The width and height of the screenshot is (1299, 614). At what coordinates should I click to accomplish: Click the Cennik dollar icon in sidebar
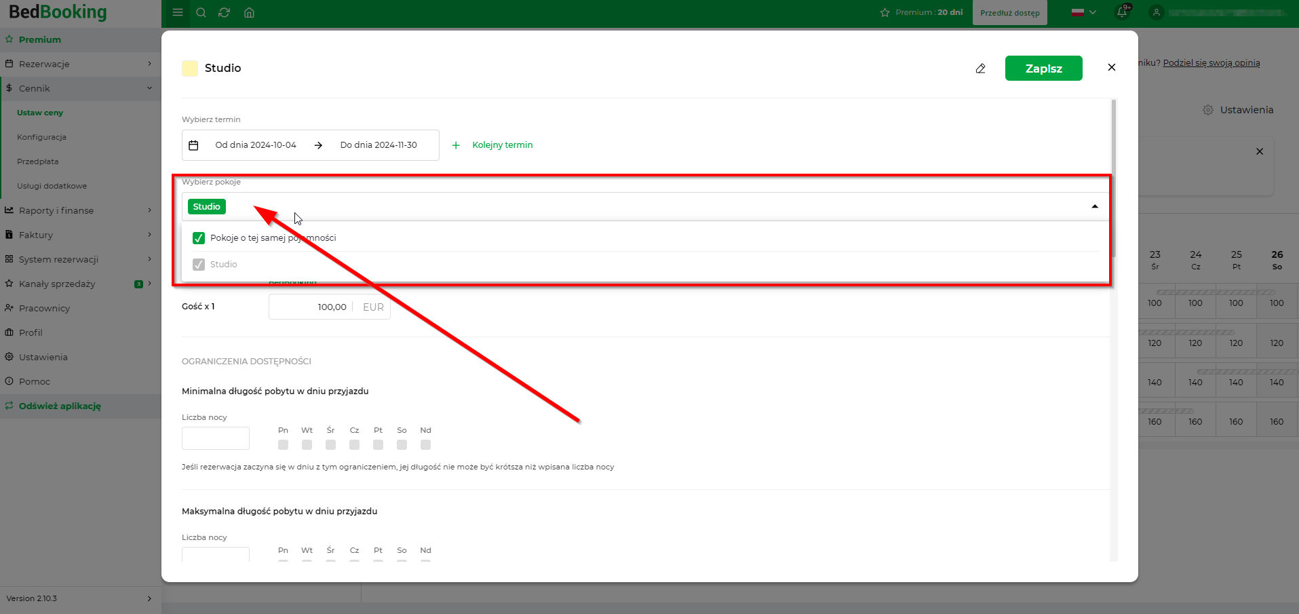[x=9, y=88]
